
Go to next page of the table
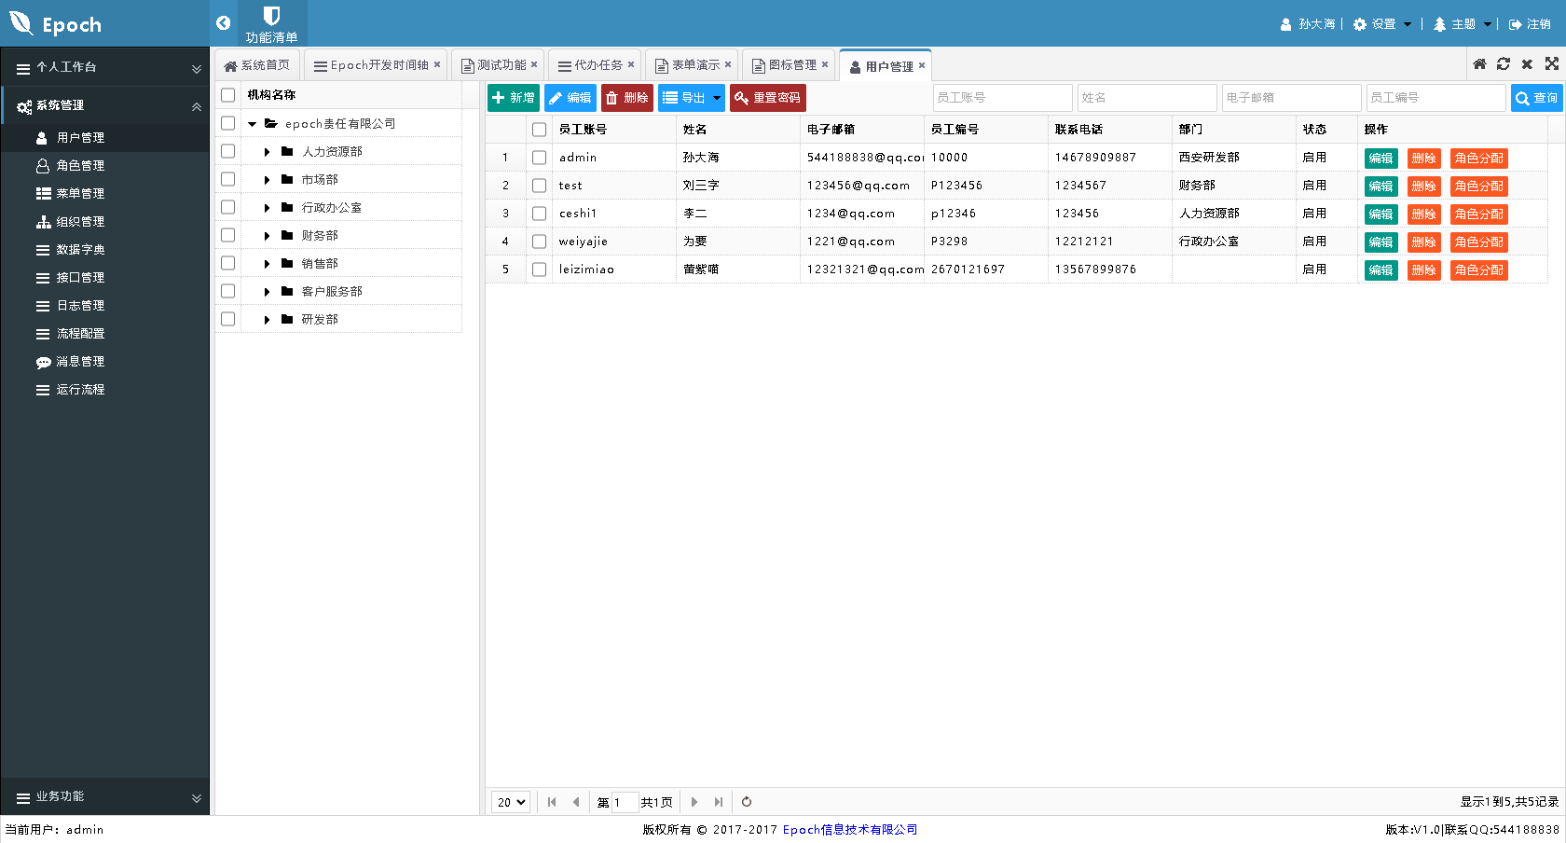(x=694, y=802)
